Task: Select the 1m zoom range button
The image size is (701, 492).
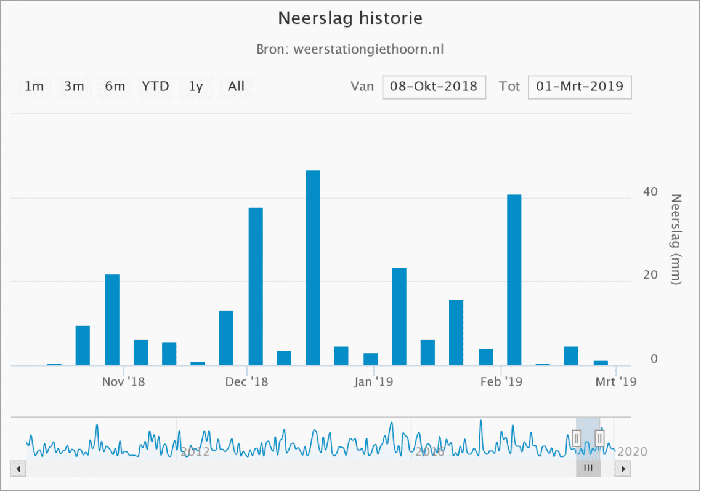Action: click(34, 87)
